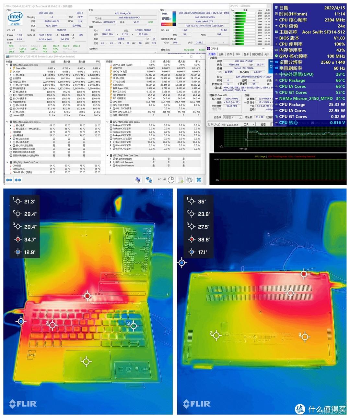Screen dimensions: 350x418
Task: Select the Uncore 倍频 sensor row
Action: click(x=54, y=115)
